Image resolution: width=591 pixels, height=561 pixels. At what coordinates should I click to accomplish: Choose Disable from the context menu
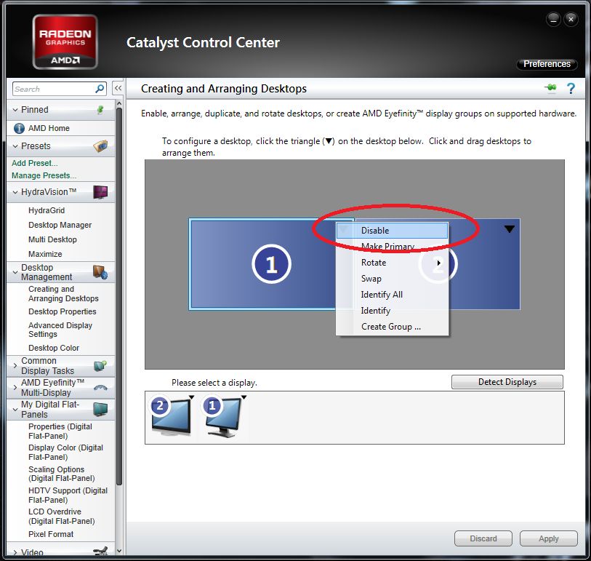tap(392, 231)
